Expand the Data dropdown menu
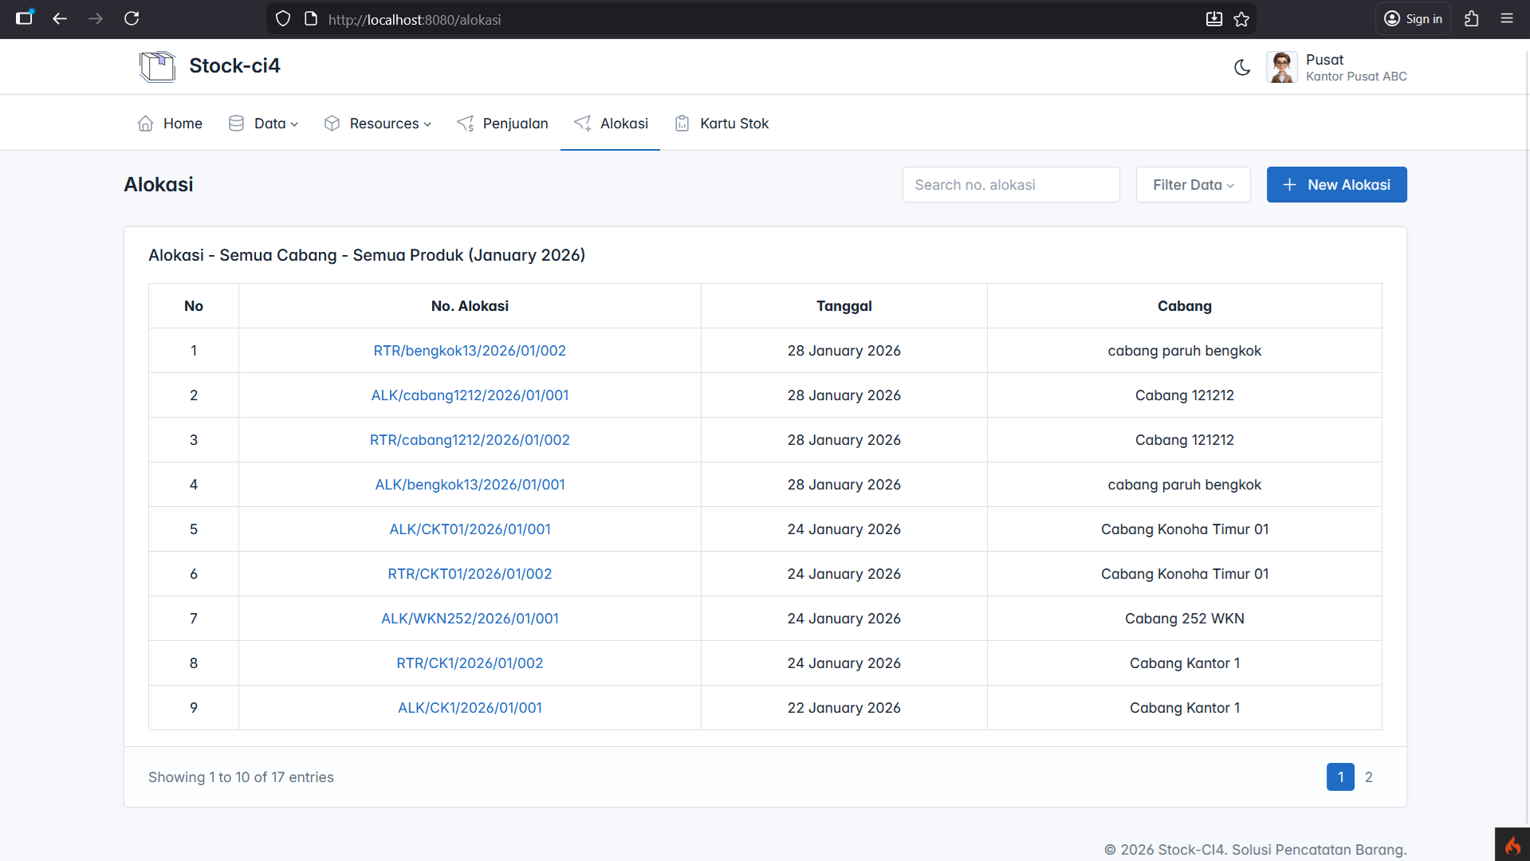 click(263, 124)
